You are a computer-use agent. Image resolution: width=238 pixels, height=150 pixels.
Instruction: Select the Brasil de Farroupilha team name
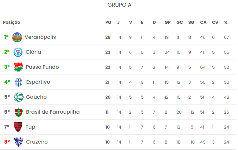(x=53, y=112)
